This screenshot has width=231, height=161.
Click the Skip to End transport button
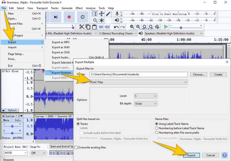pos(55,17)
